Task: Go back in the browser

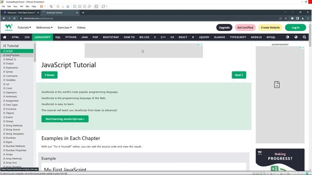Action: click(4, 18)
